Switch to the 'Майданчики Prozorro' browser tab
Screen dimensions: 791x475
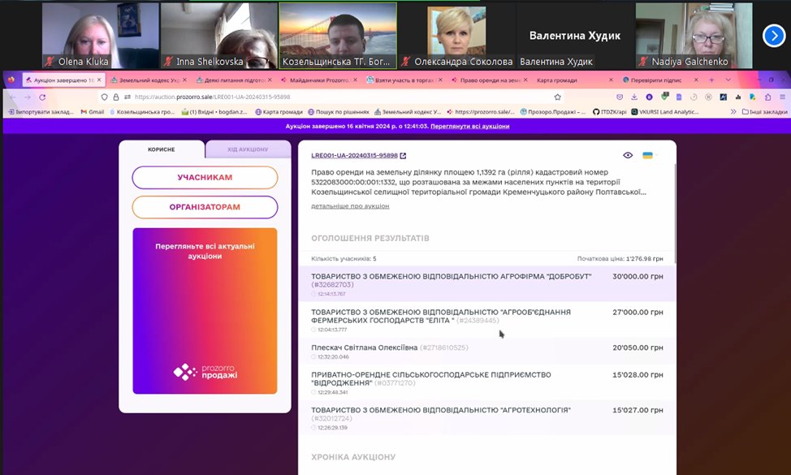tap(319, 80)
